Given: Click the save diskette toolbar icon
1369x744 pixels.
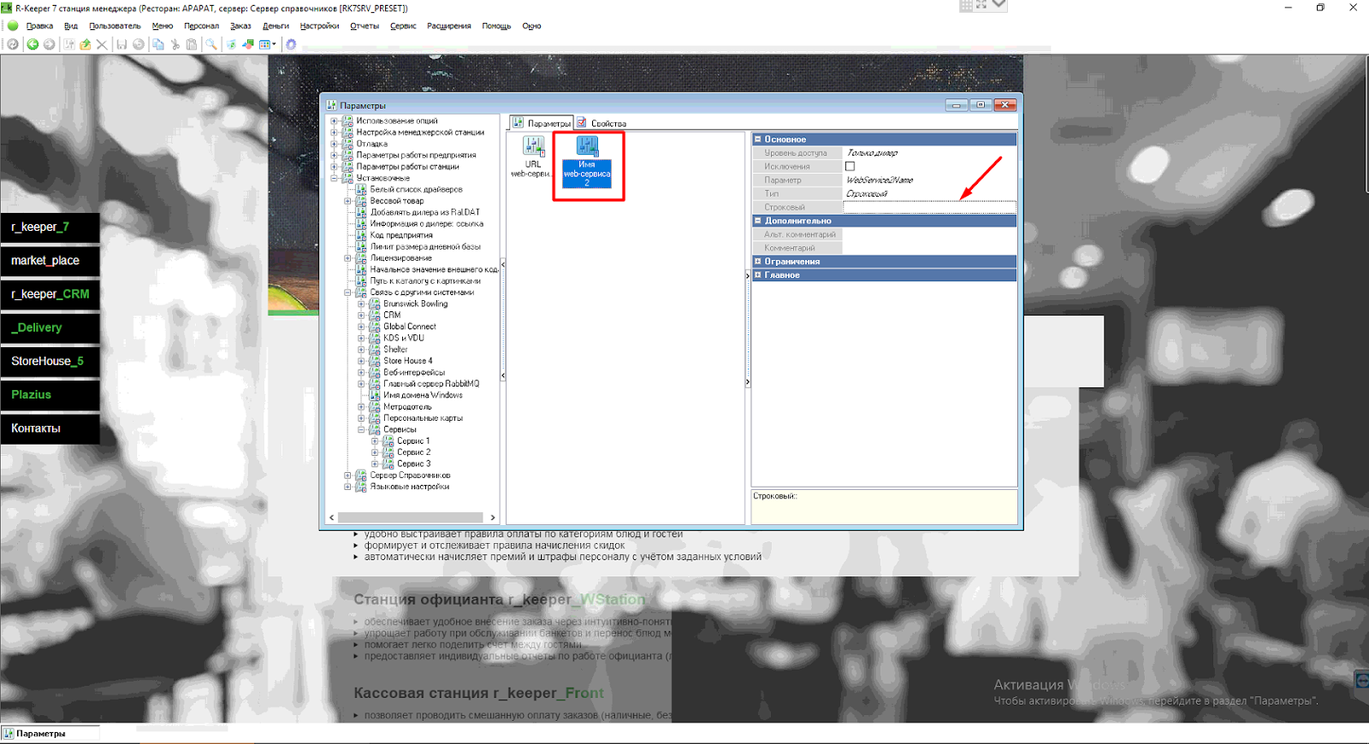Looking at the screenshot, I should coord(121,44).
